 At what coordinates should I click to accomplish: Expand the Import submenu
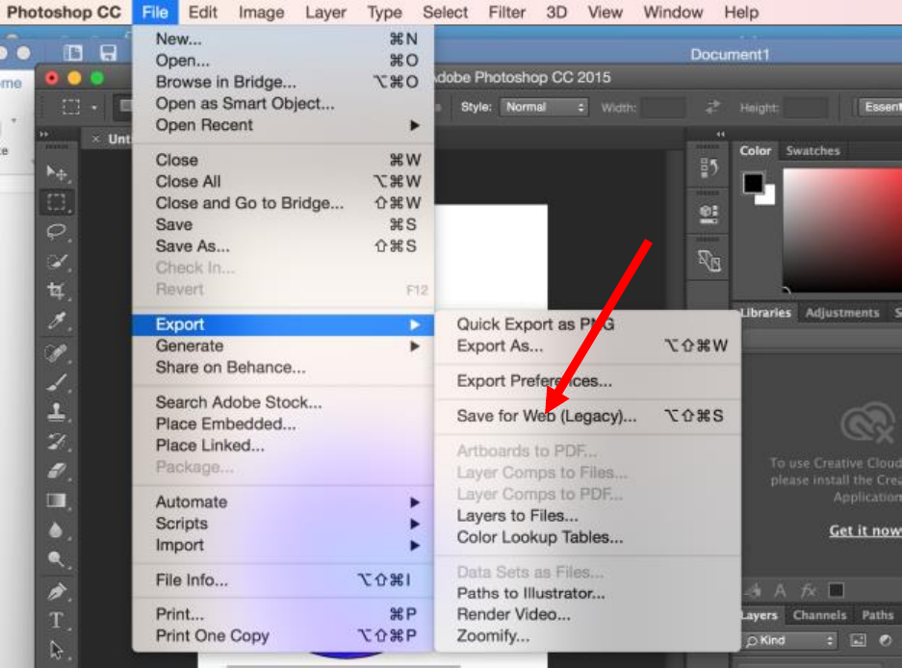(283, 545)
